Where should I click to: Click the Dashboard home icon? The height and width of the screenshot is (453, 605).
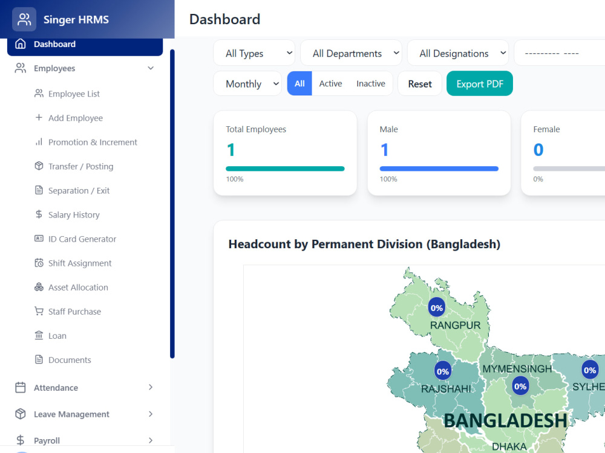(x=21, y=44)
